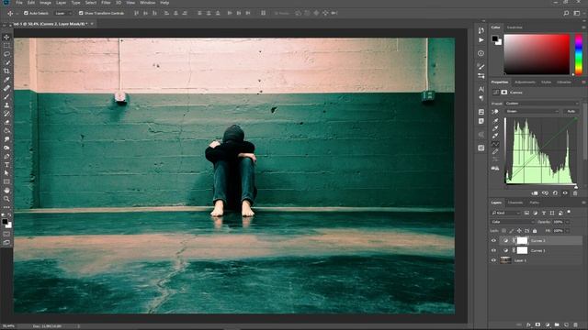Open the Window menu

(147, 3)
